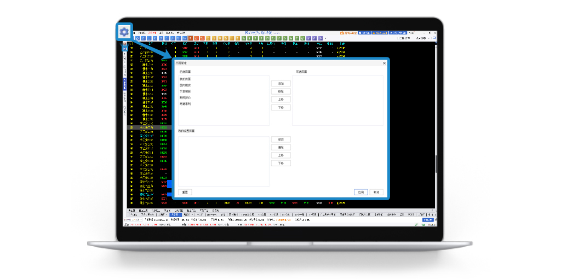The width and height of the screenshot is (561, 279).
Task: Select 下单模板 in the 已选页面 list
Action: [185, 92]
